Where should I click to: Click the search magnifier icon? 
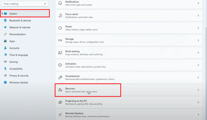coord(45,4)
